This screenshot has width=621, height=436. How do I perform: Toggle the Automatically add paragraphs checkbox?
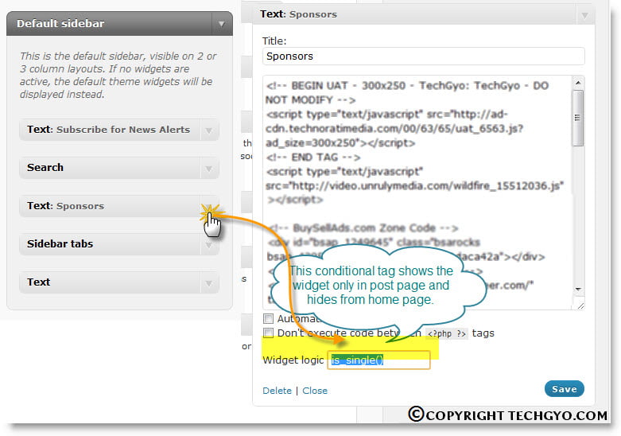(268, 319)
